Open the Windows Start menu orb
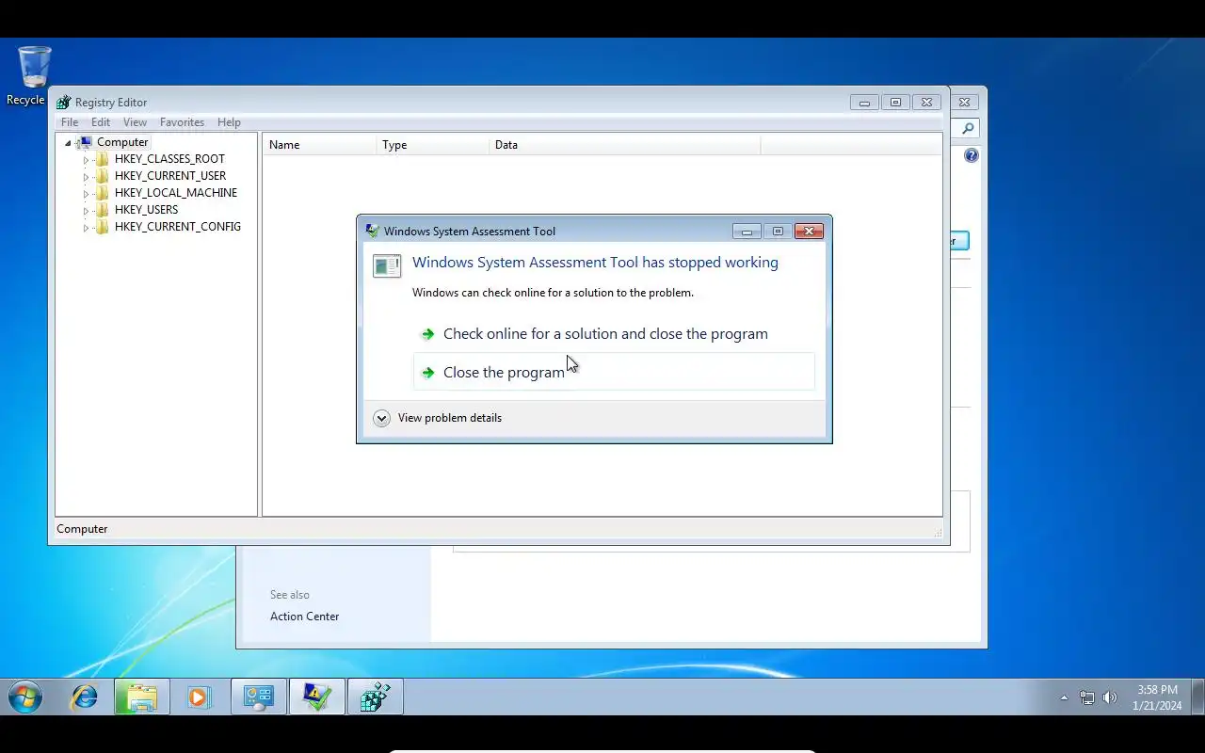The width and height of the screenshot is (1205, 753). [x=25, y=697]
